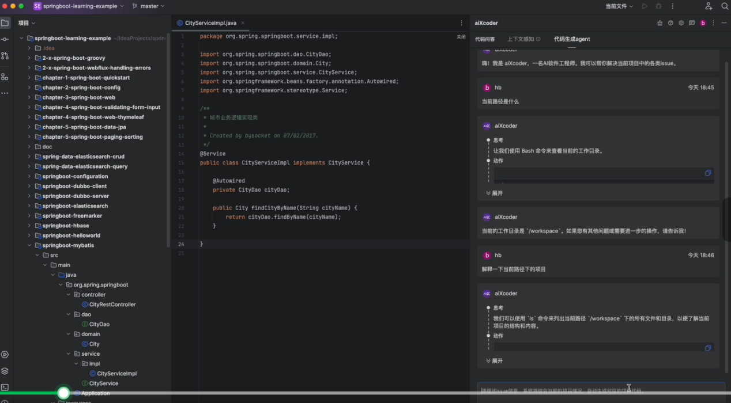Screen dimensions: 731x403
Task: Click the aiXcoder help question icon
Action: (x=670, y=23)
